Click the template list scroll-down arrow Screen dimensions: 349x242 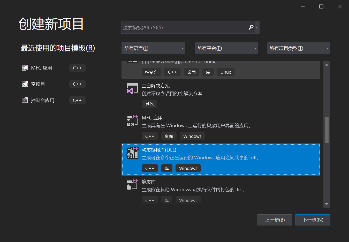(x=327, y=204)
